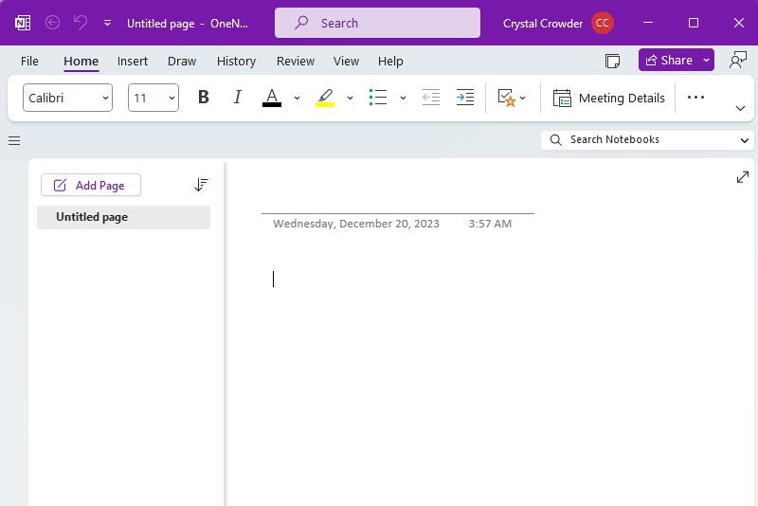Click the Decrease Indent icon
Image resolution: width=758 pixels, height=506 pixels.
[x=431, y=98]
